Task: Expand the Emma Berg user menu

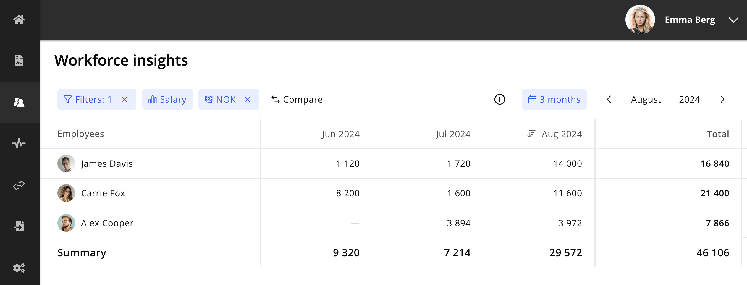Action: pos(733,20)
